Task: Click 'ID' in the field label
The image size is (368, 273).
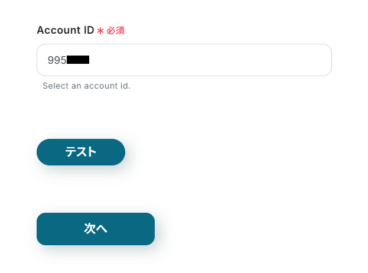Action: point(87,30)
